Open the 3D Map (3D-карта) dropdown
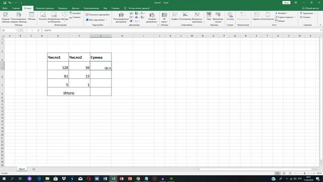Viewport: 323px width, 182px height. pos(164,17)
